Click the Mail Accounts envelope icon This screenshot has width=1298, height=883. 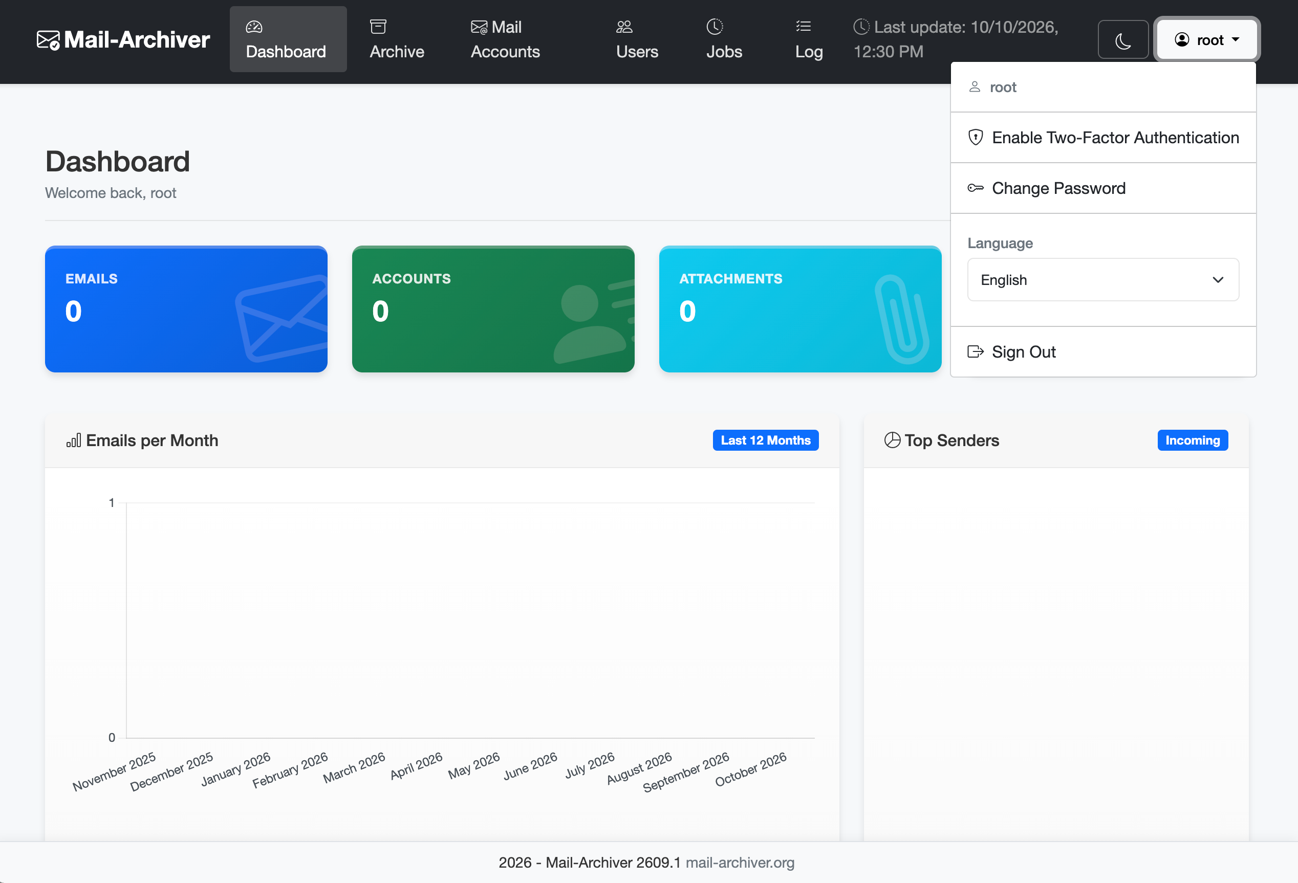(x=479, y=27)
